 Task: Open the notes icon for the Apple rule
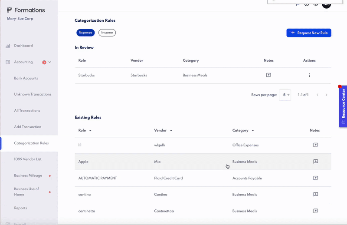316,162
